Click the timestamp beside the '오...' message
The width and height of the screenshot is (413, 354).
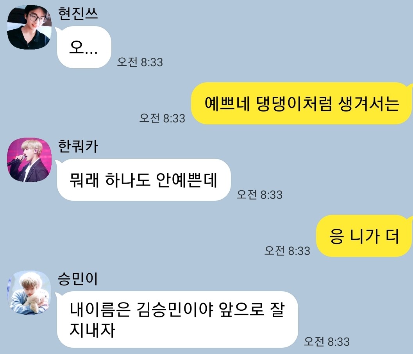click(140, 62)
